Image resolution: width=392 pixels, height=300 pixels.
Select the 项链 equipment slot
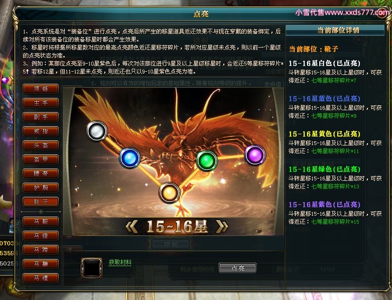41,89
